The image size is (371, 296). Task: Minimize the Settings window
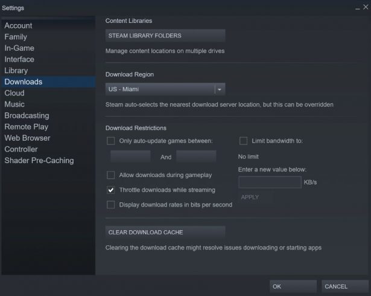pyautogui.click(x=358, y=8)
